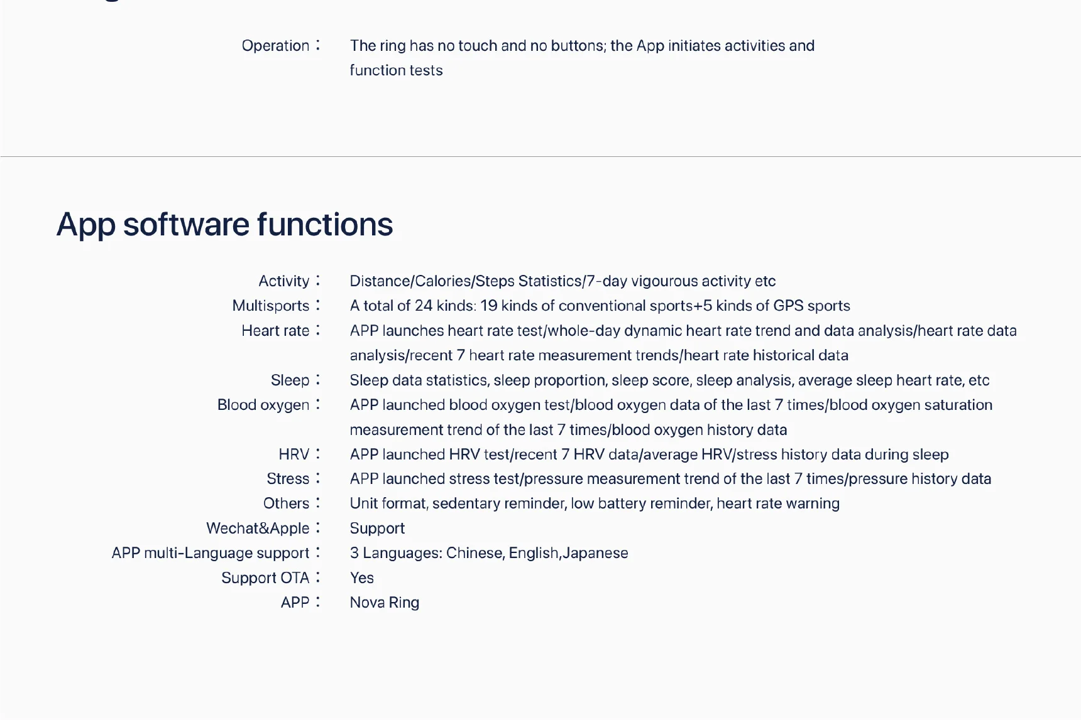Click the 'Heart rate' spec label
This screenshot has width=1081, height=720.
point(275,331)
